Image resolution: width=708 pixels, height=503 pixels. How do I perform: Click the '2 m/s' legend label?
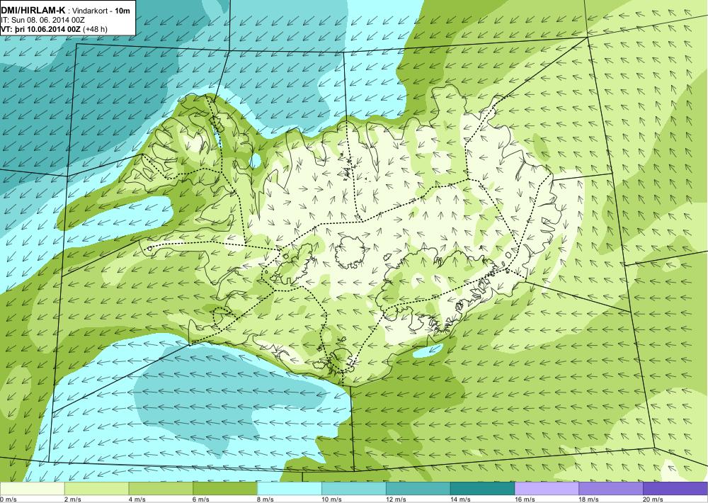[x=73, y=499]
